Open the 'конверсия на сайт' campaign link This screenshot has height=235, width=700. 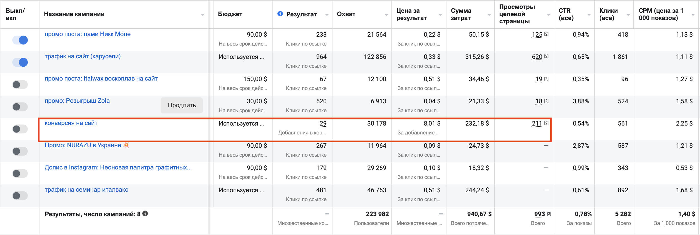coord(71,123)
